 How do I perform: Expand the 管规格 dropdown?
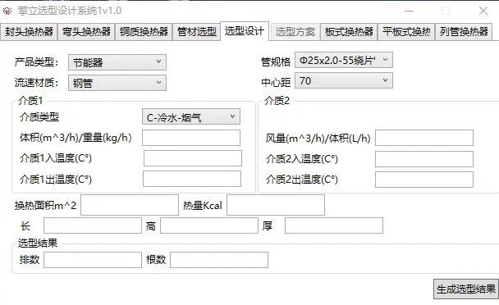[344, 60]
